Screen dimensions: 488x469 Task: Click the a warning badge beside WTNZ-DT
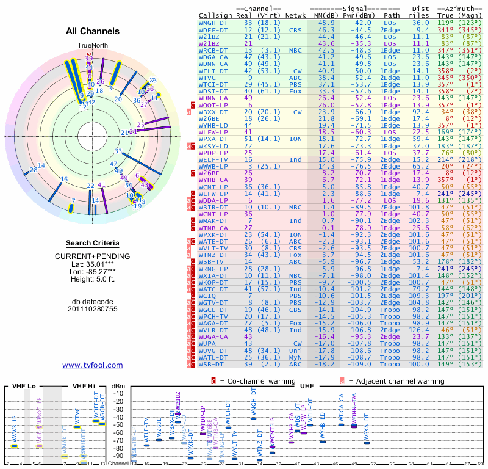[x=188, y=255]
